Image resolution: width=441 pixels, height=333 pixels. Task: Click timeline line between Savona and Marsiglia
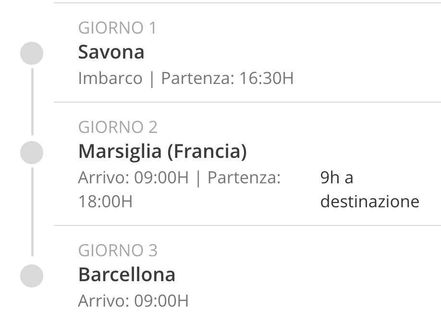32,101
